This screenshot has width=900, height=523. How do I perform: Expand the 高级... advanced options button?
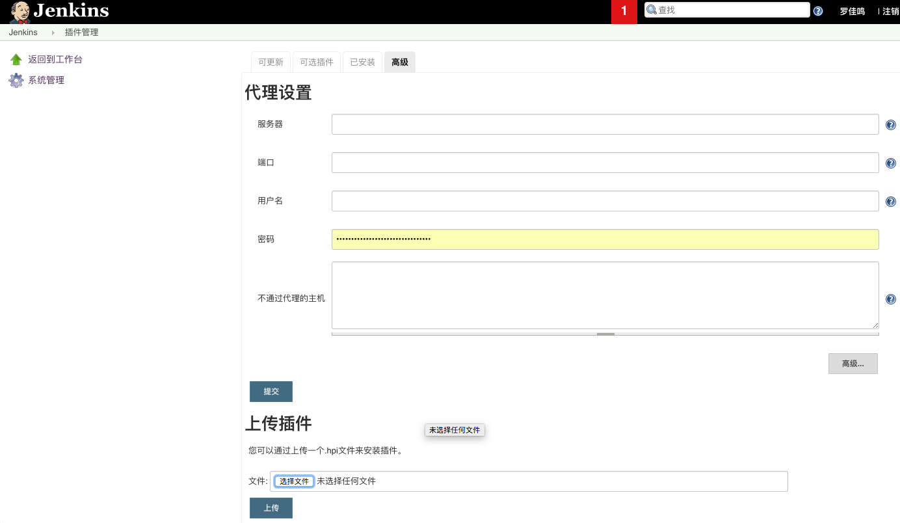[853, 364]
